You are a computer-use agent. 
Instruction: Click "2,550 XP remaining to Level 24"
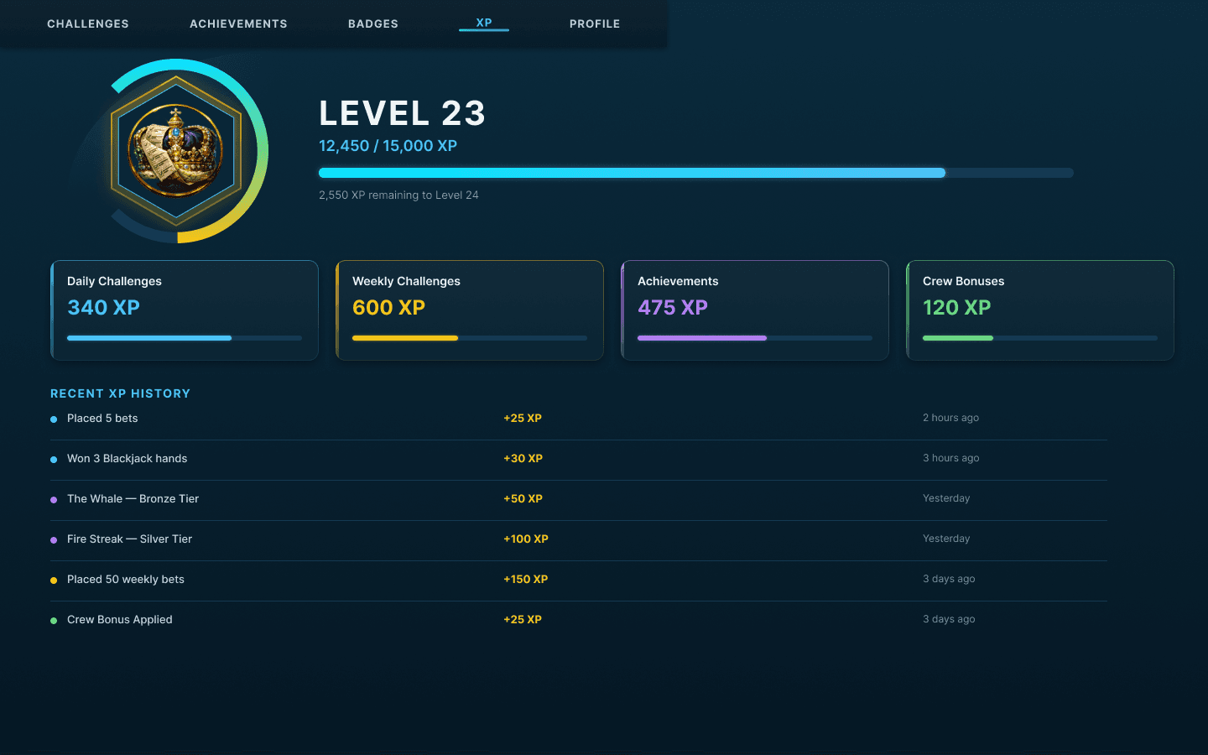coord(398,195)
